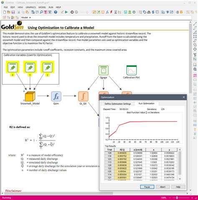Expand the Model path arrow in breadcrumb
198x200 pixels.
point(30,18)
